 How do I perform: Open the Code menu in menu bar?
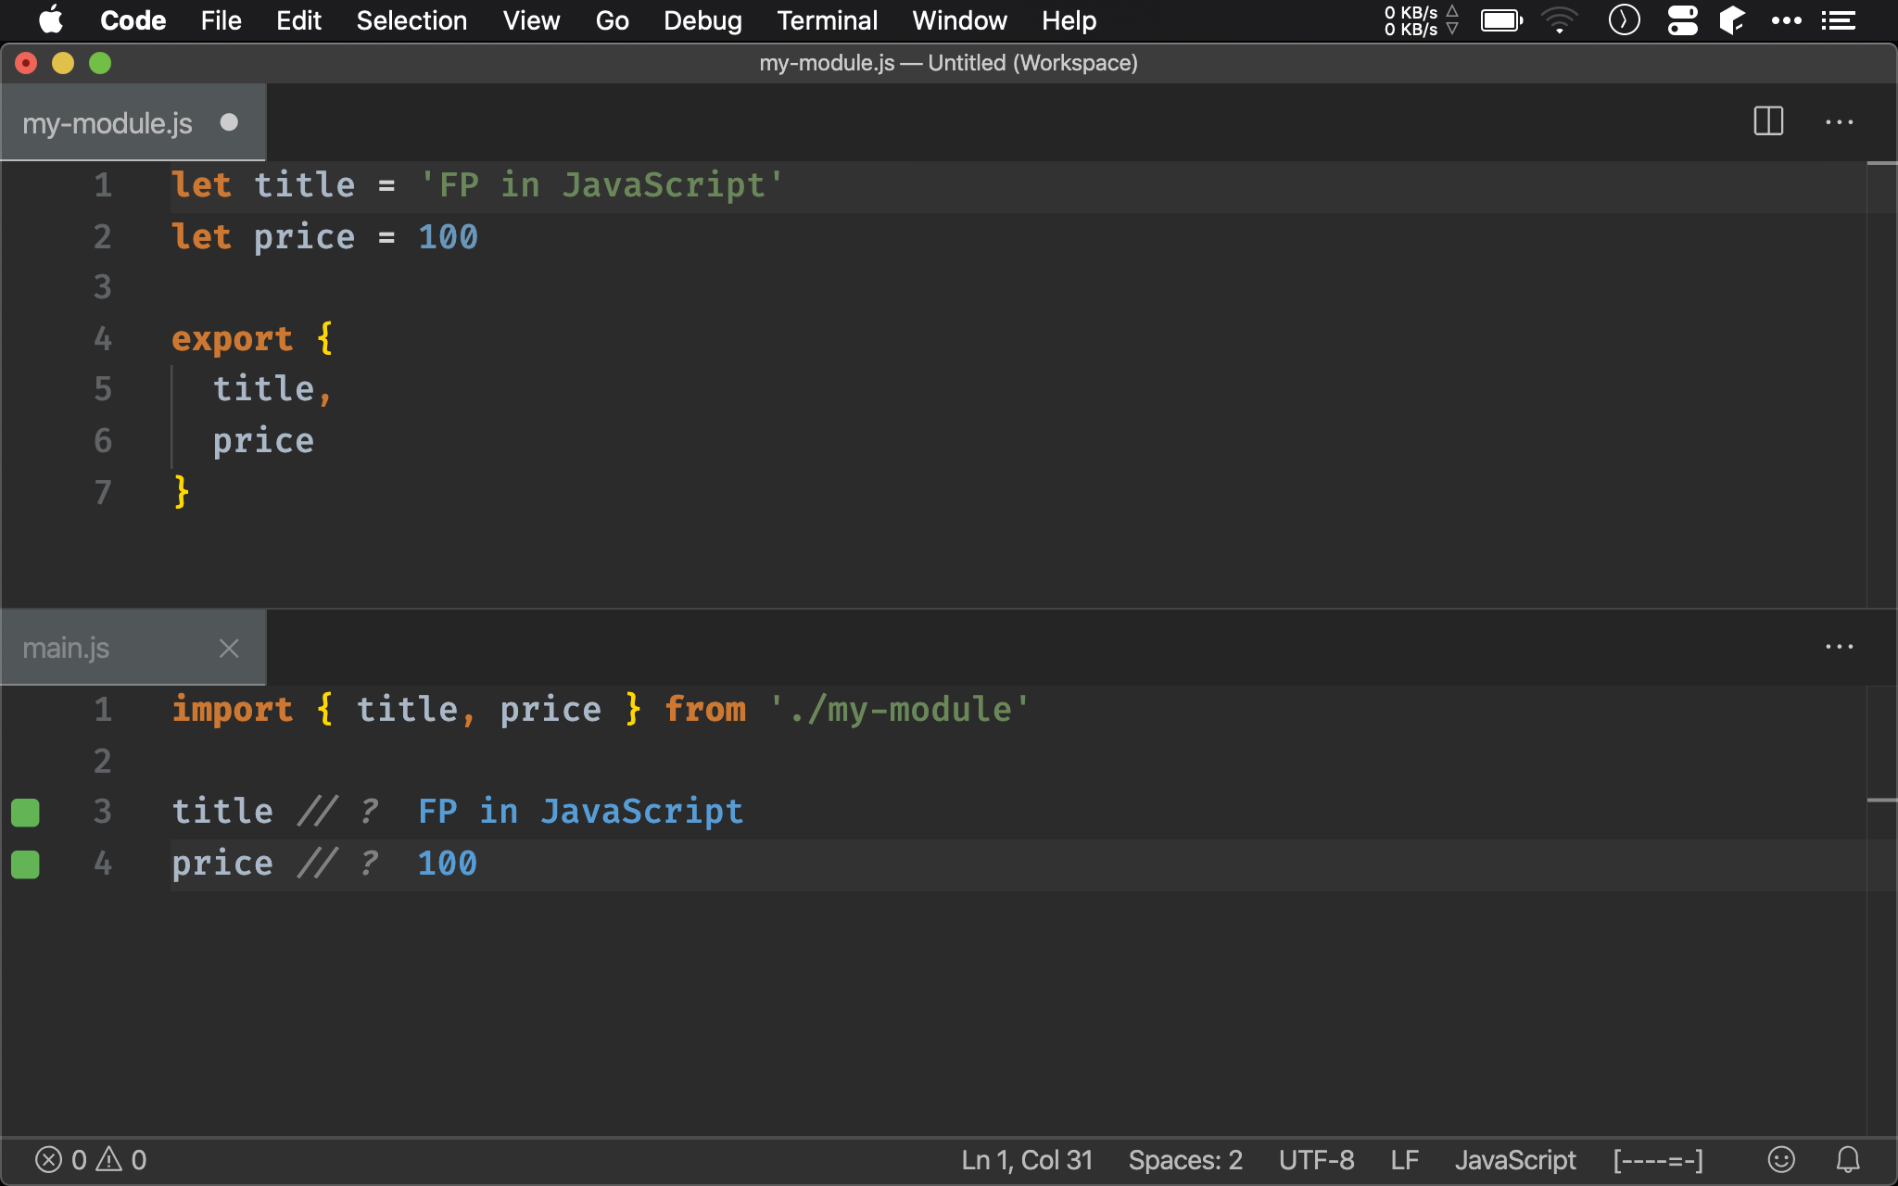[133, 19]
